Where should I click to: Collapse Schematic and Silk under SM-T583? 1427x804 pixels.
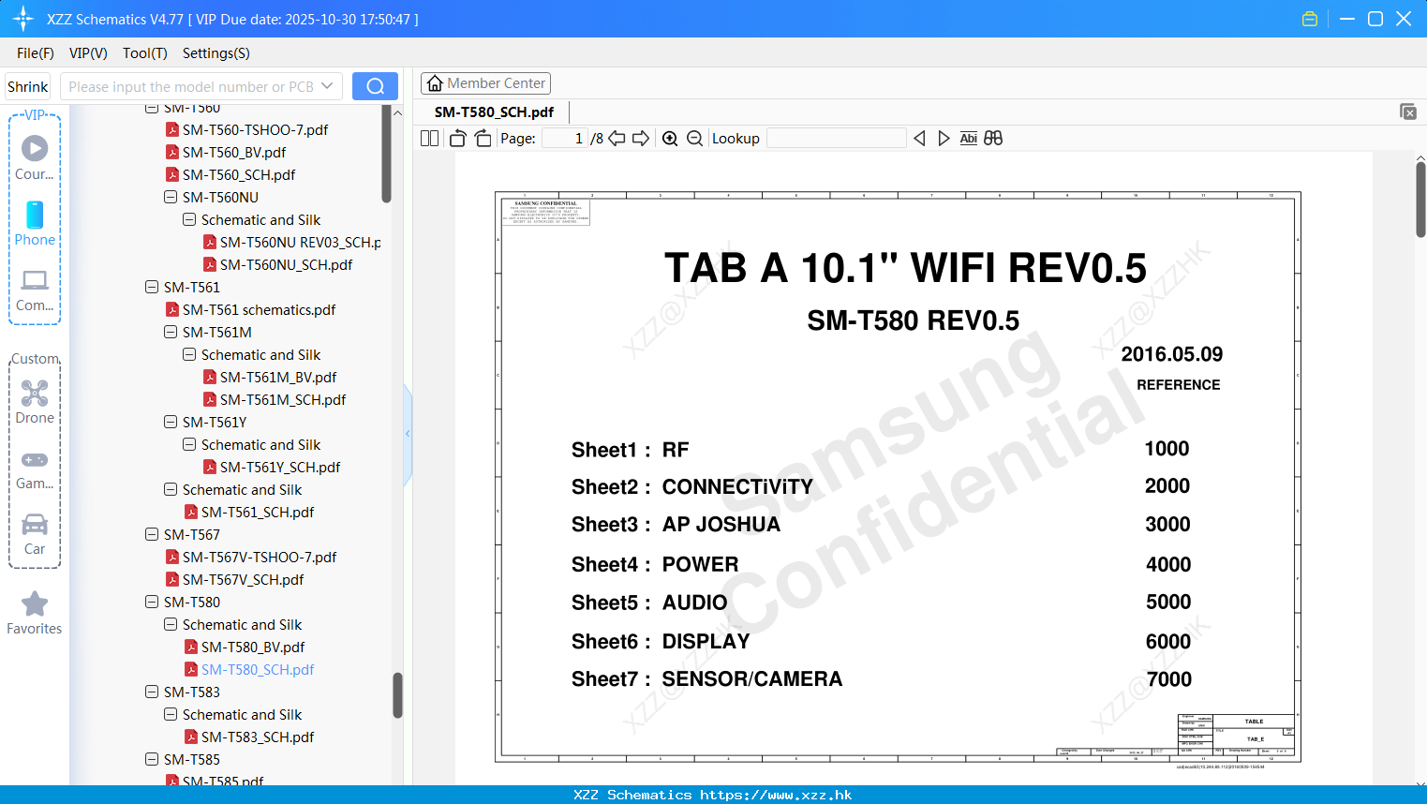[x=171, y=714]
